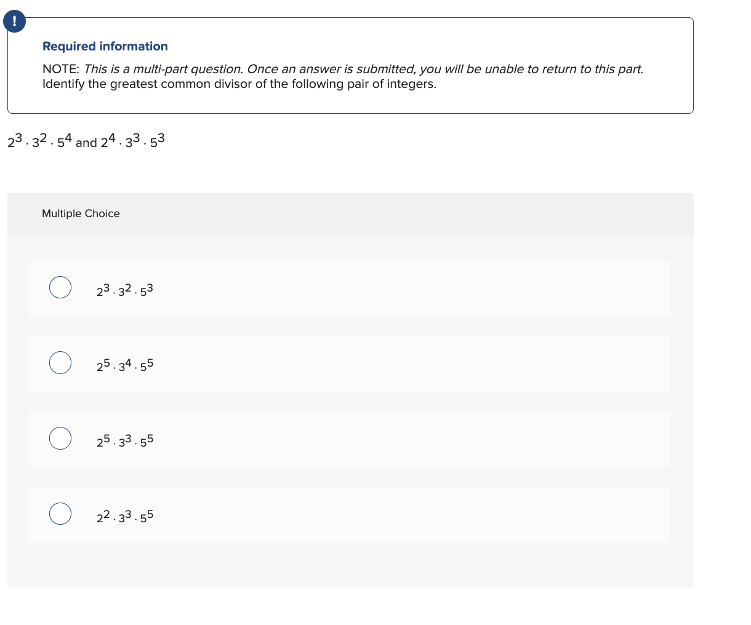
Task: Click the answer row containing 2³·3²·5³
Action: 350,288
